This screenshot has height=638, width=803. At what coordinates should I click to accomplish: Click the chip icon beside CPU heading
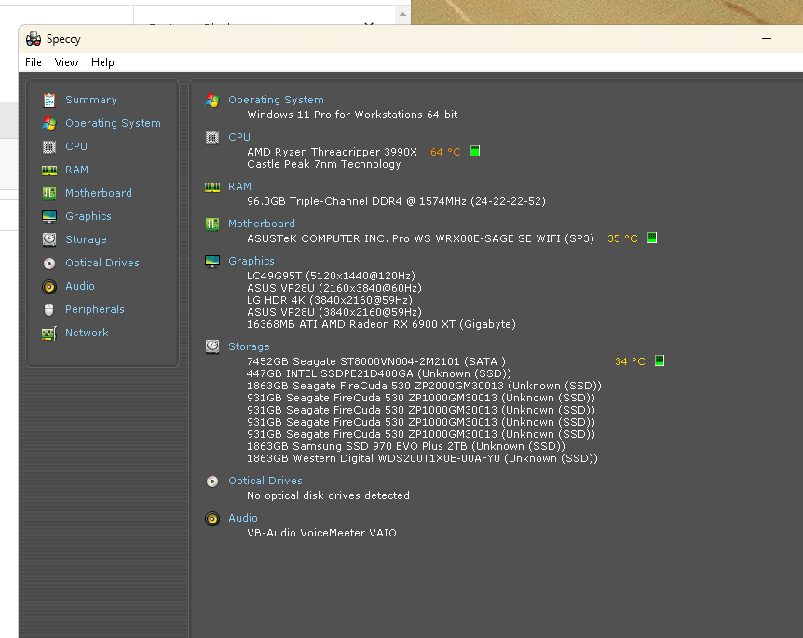pos(212,137)
